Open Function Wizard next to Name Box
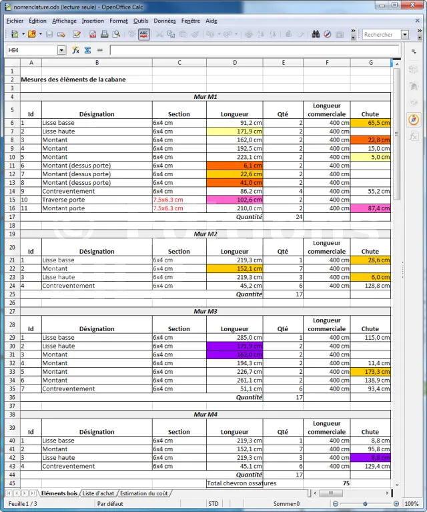This screenshot has width=427, height=512. click(76, 50)
